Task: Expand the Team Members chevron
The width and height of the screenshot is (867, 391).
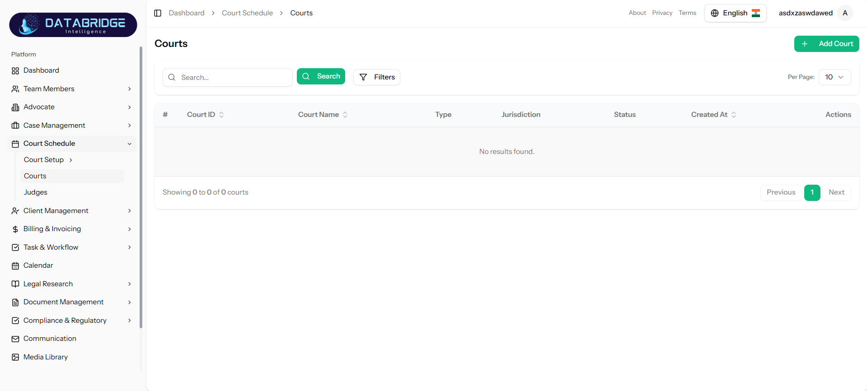Action: click(130, 89)
